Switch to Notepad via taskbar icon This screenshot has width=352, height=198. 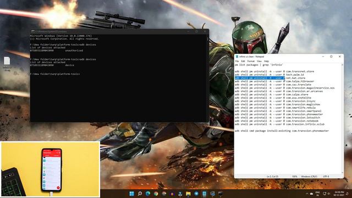tap(204, 194)
